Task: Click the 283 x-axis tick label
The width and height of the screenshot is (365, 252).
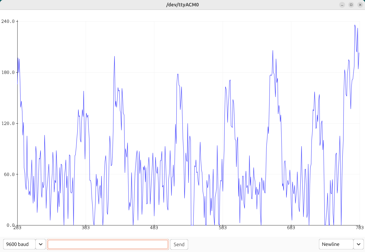Action: [x=17, y=228]
